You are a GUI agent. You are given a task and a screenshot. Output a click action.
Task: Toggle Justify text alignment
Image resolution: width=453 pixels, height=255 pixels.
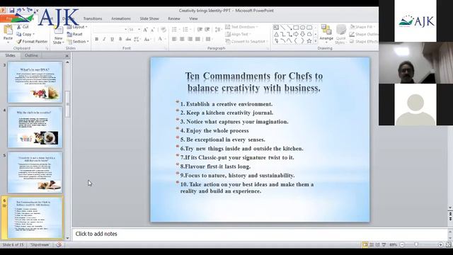[197, 39]
